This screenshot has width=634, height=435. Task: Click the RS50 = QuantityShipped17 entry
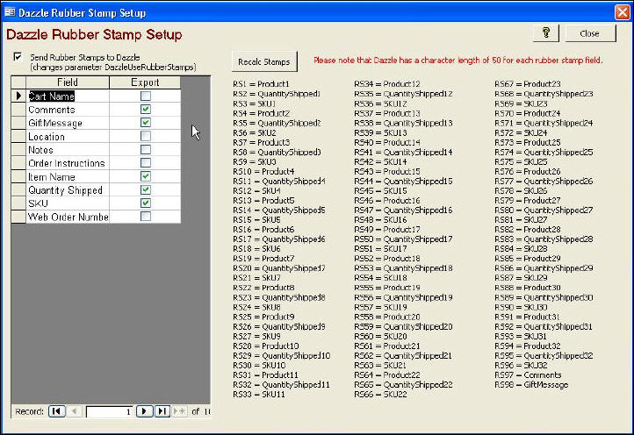click(x=404, y=239)
